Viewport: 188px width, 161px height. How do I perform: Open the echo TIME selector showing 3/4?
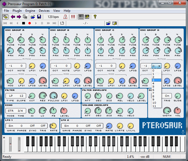click(x=20, y=111)
